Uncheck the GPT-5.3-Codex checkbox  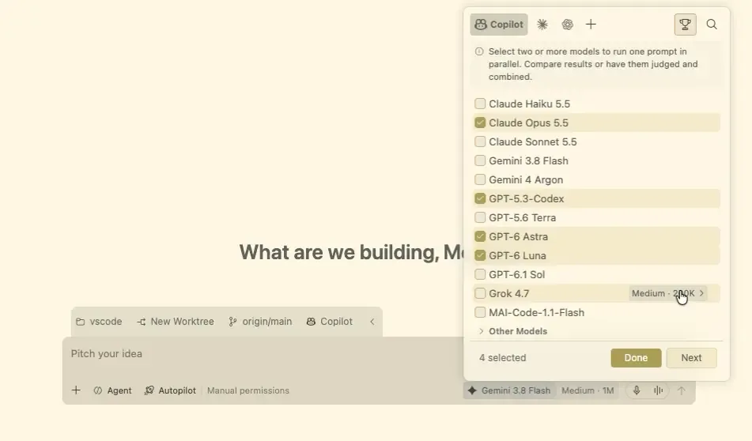click(x=480, y=198)
